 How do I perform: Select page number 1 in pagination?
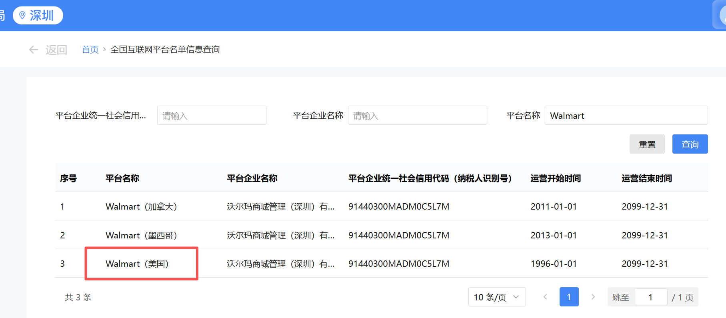click(569, 297)
